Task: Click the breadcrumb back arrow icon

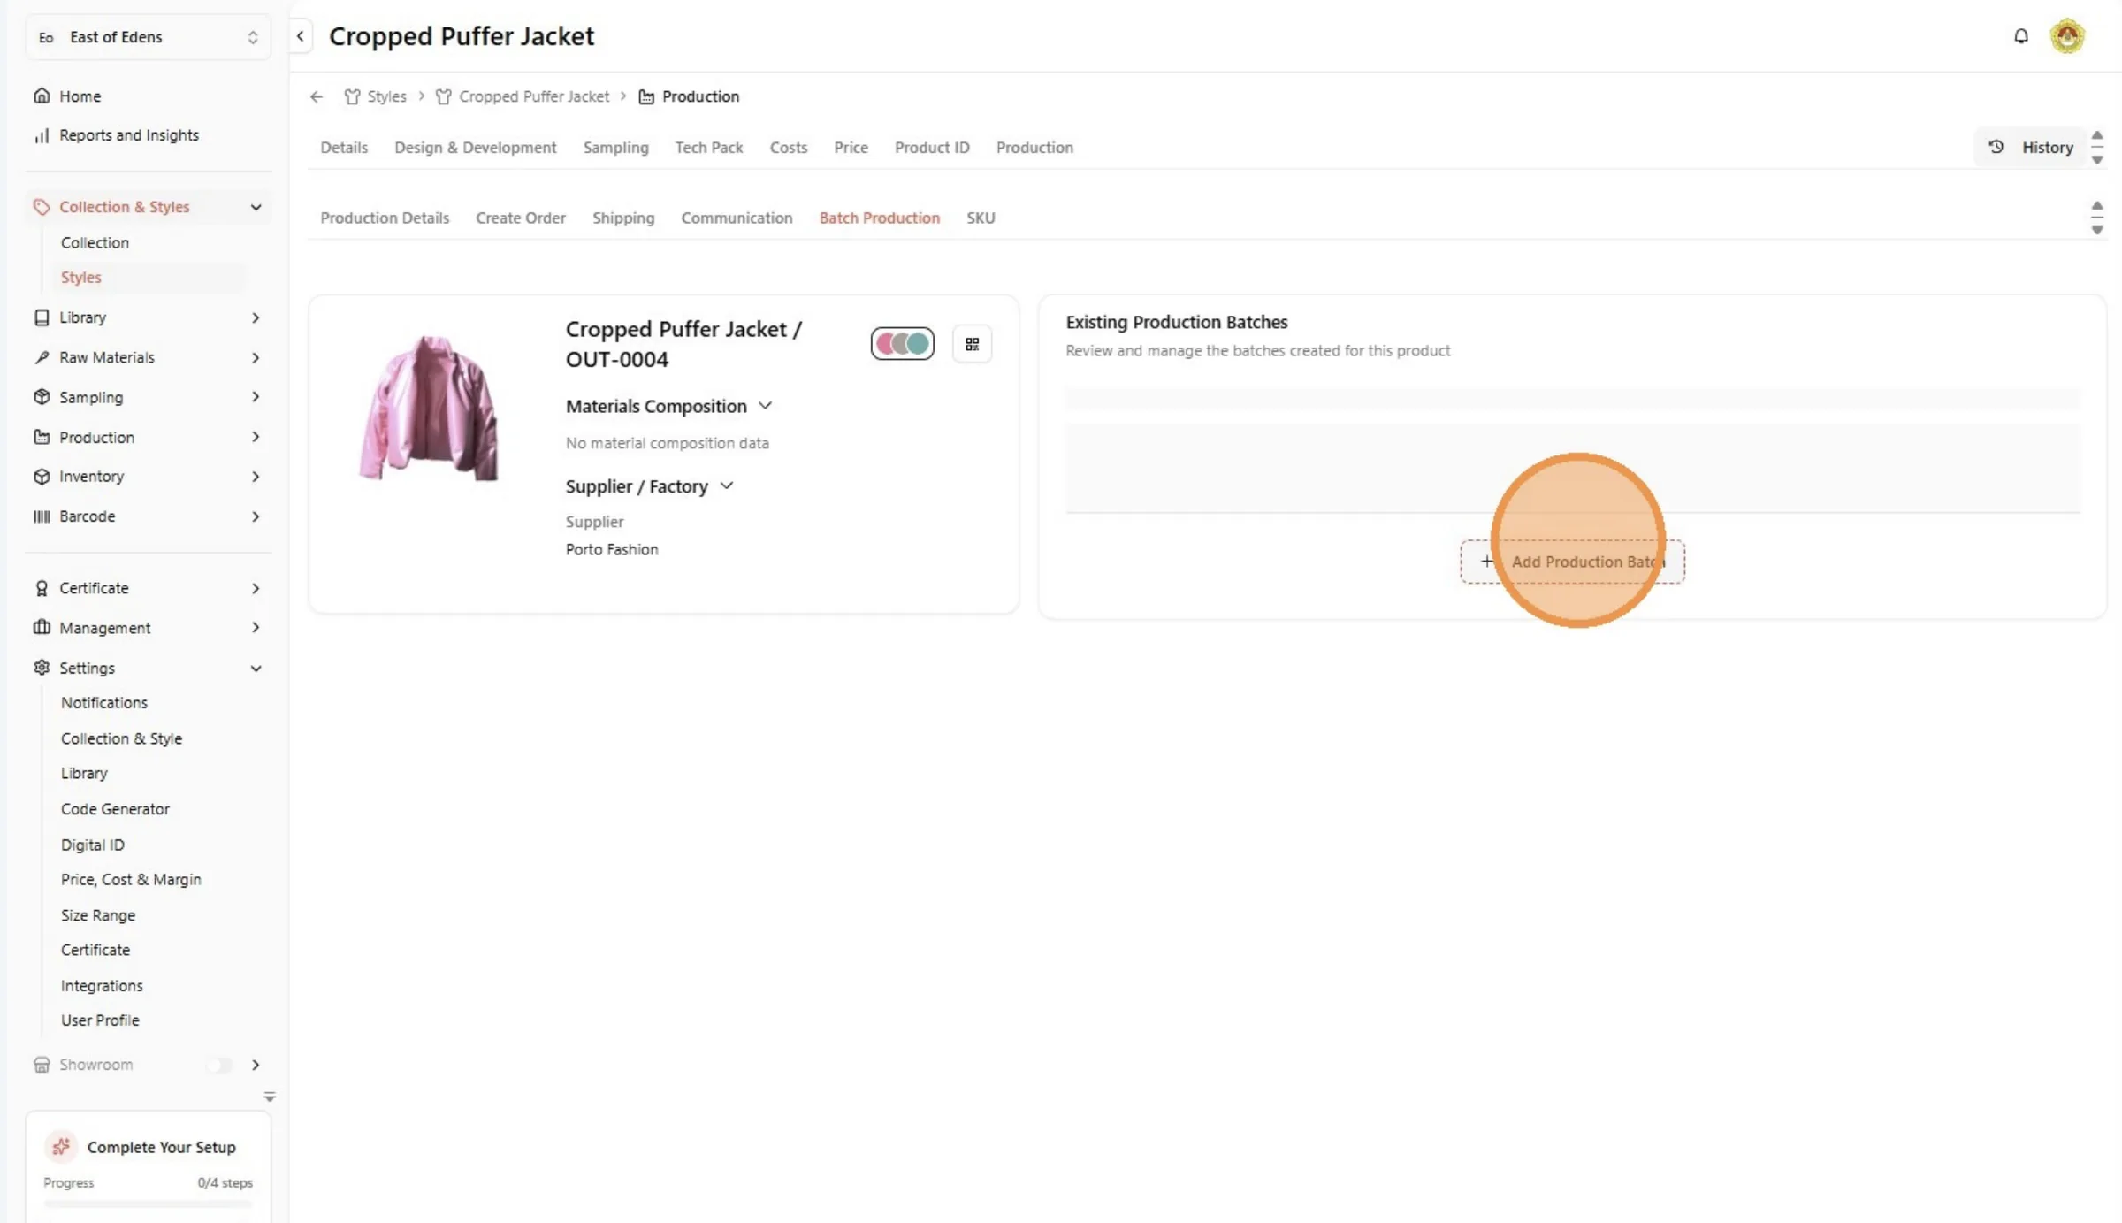Action: 317,96
